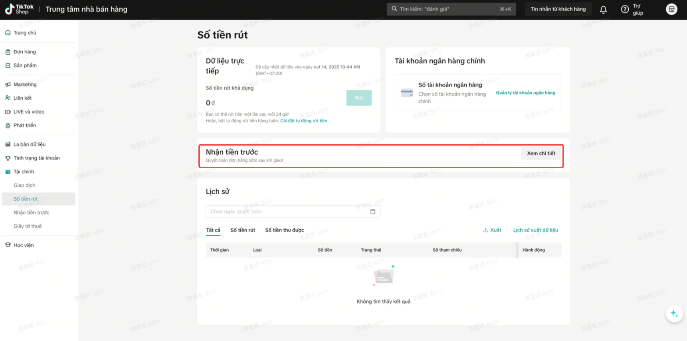The image size is (687, 341).
Task: Switch to the Số tiền thu được tab
Action: [x=285, y=230]
